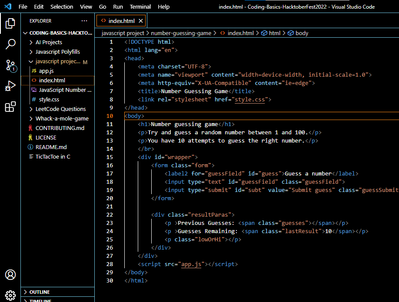Expand the AI Projects folder
The image size is (399, 302).
[49, 42]
